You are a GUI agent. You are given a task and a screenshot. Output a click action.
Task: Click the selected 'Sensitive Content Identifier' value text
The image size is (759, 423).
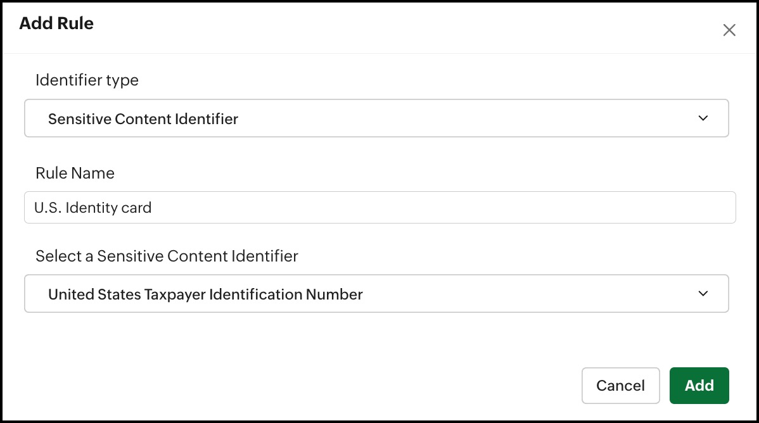point(143,118)
